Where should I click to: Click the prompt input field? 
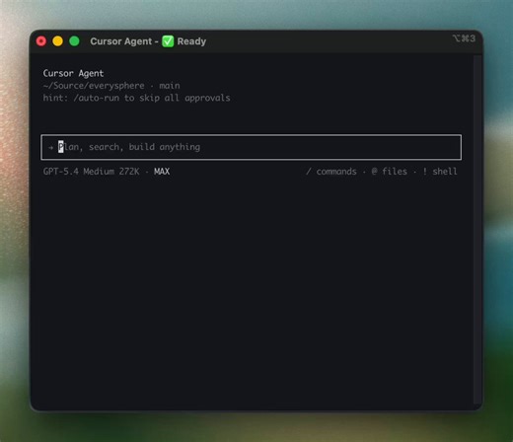(x=252, y=147)
